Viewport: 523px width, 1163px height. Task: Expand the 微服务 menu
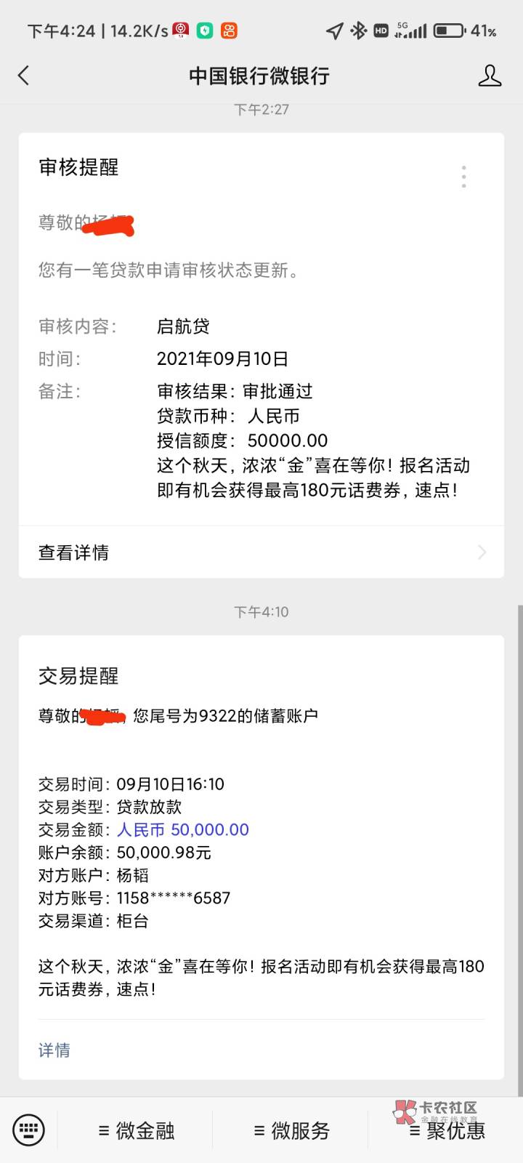[291, 1130]
